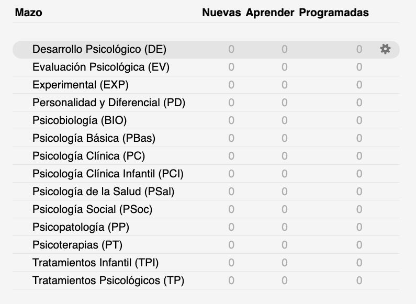Open Psicología de la Salud (PSal)
416x304 pixels.
pyautogui.click(x=103, y=192)
